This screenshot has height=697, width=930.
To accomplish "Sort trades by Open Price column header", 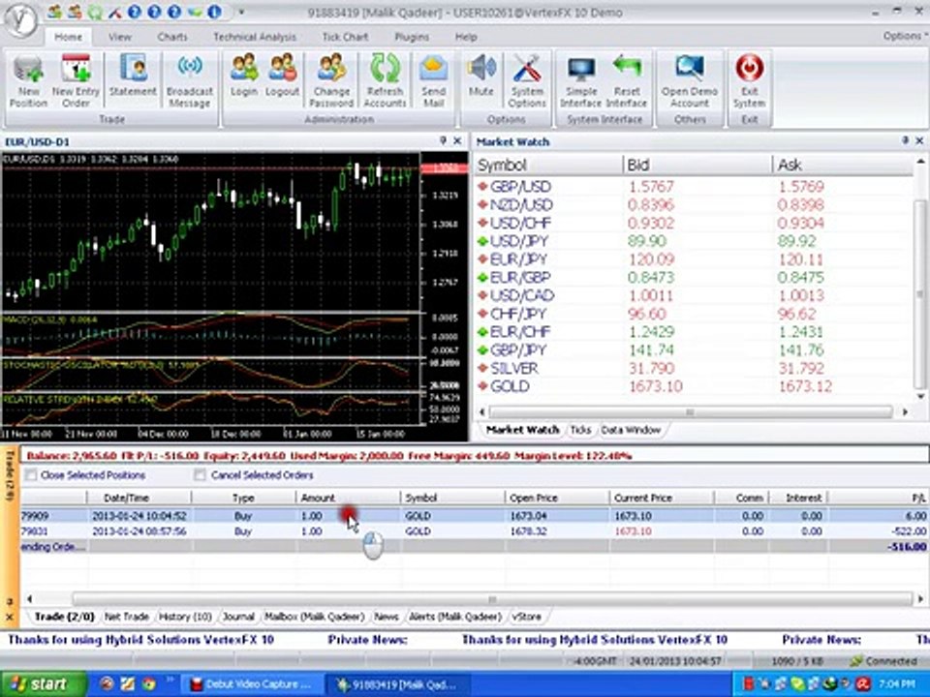I will tap(557, 498).
